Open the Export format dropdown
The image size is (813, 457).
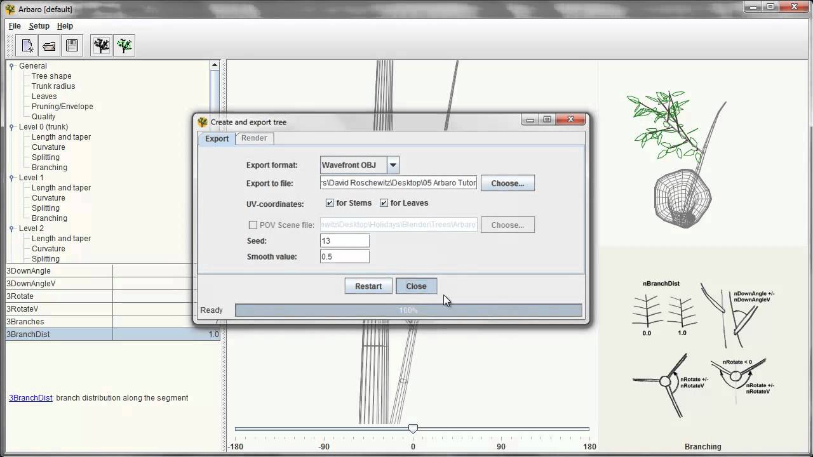393,165
